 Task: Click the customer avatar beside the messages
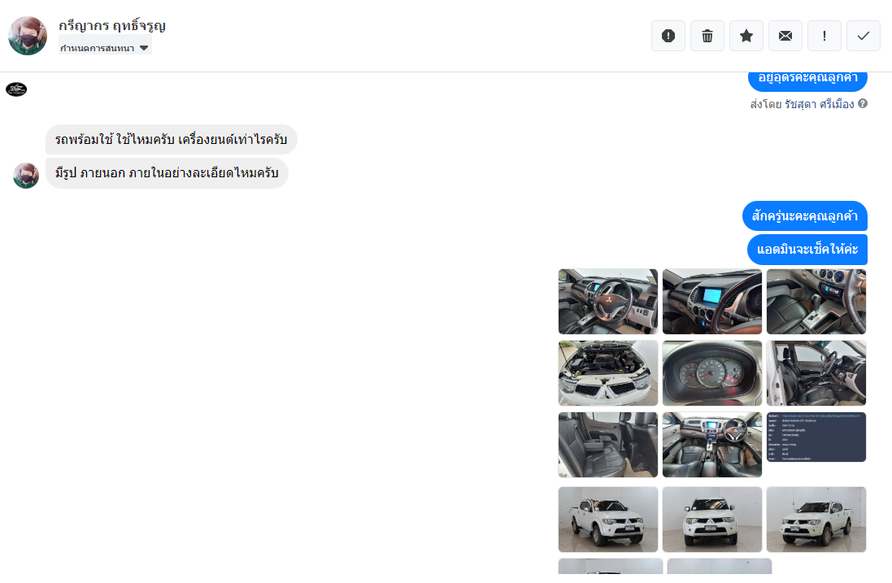point(26,175)
